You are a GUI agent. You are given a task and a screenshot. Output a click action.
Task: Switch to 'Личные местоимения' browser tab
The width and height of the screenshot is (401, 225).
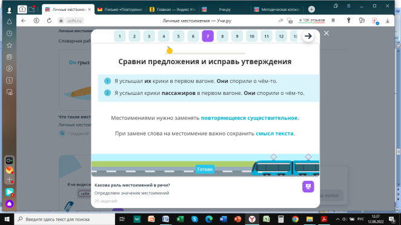68,10
